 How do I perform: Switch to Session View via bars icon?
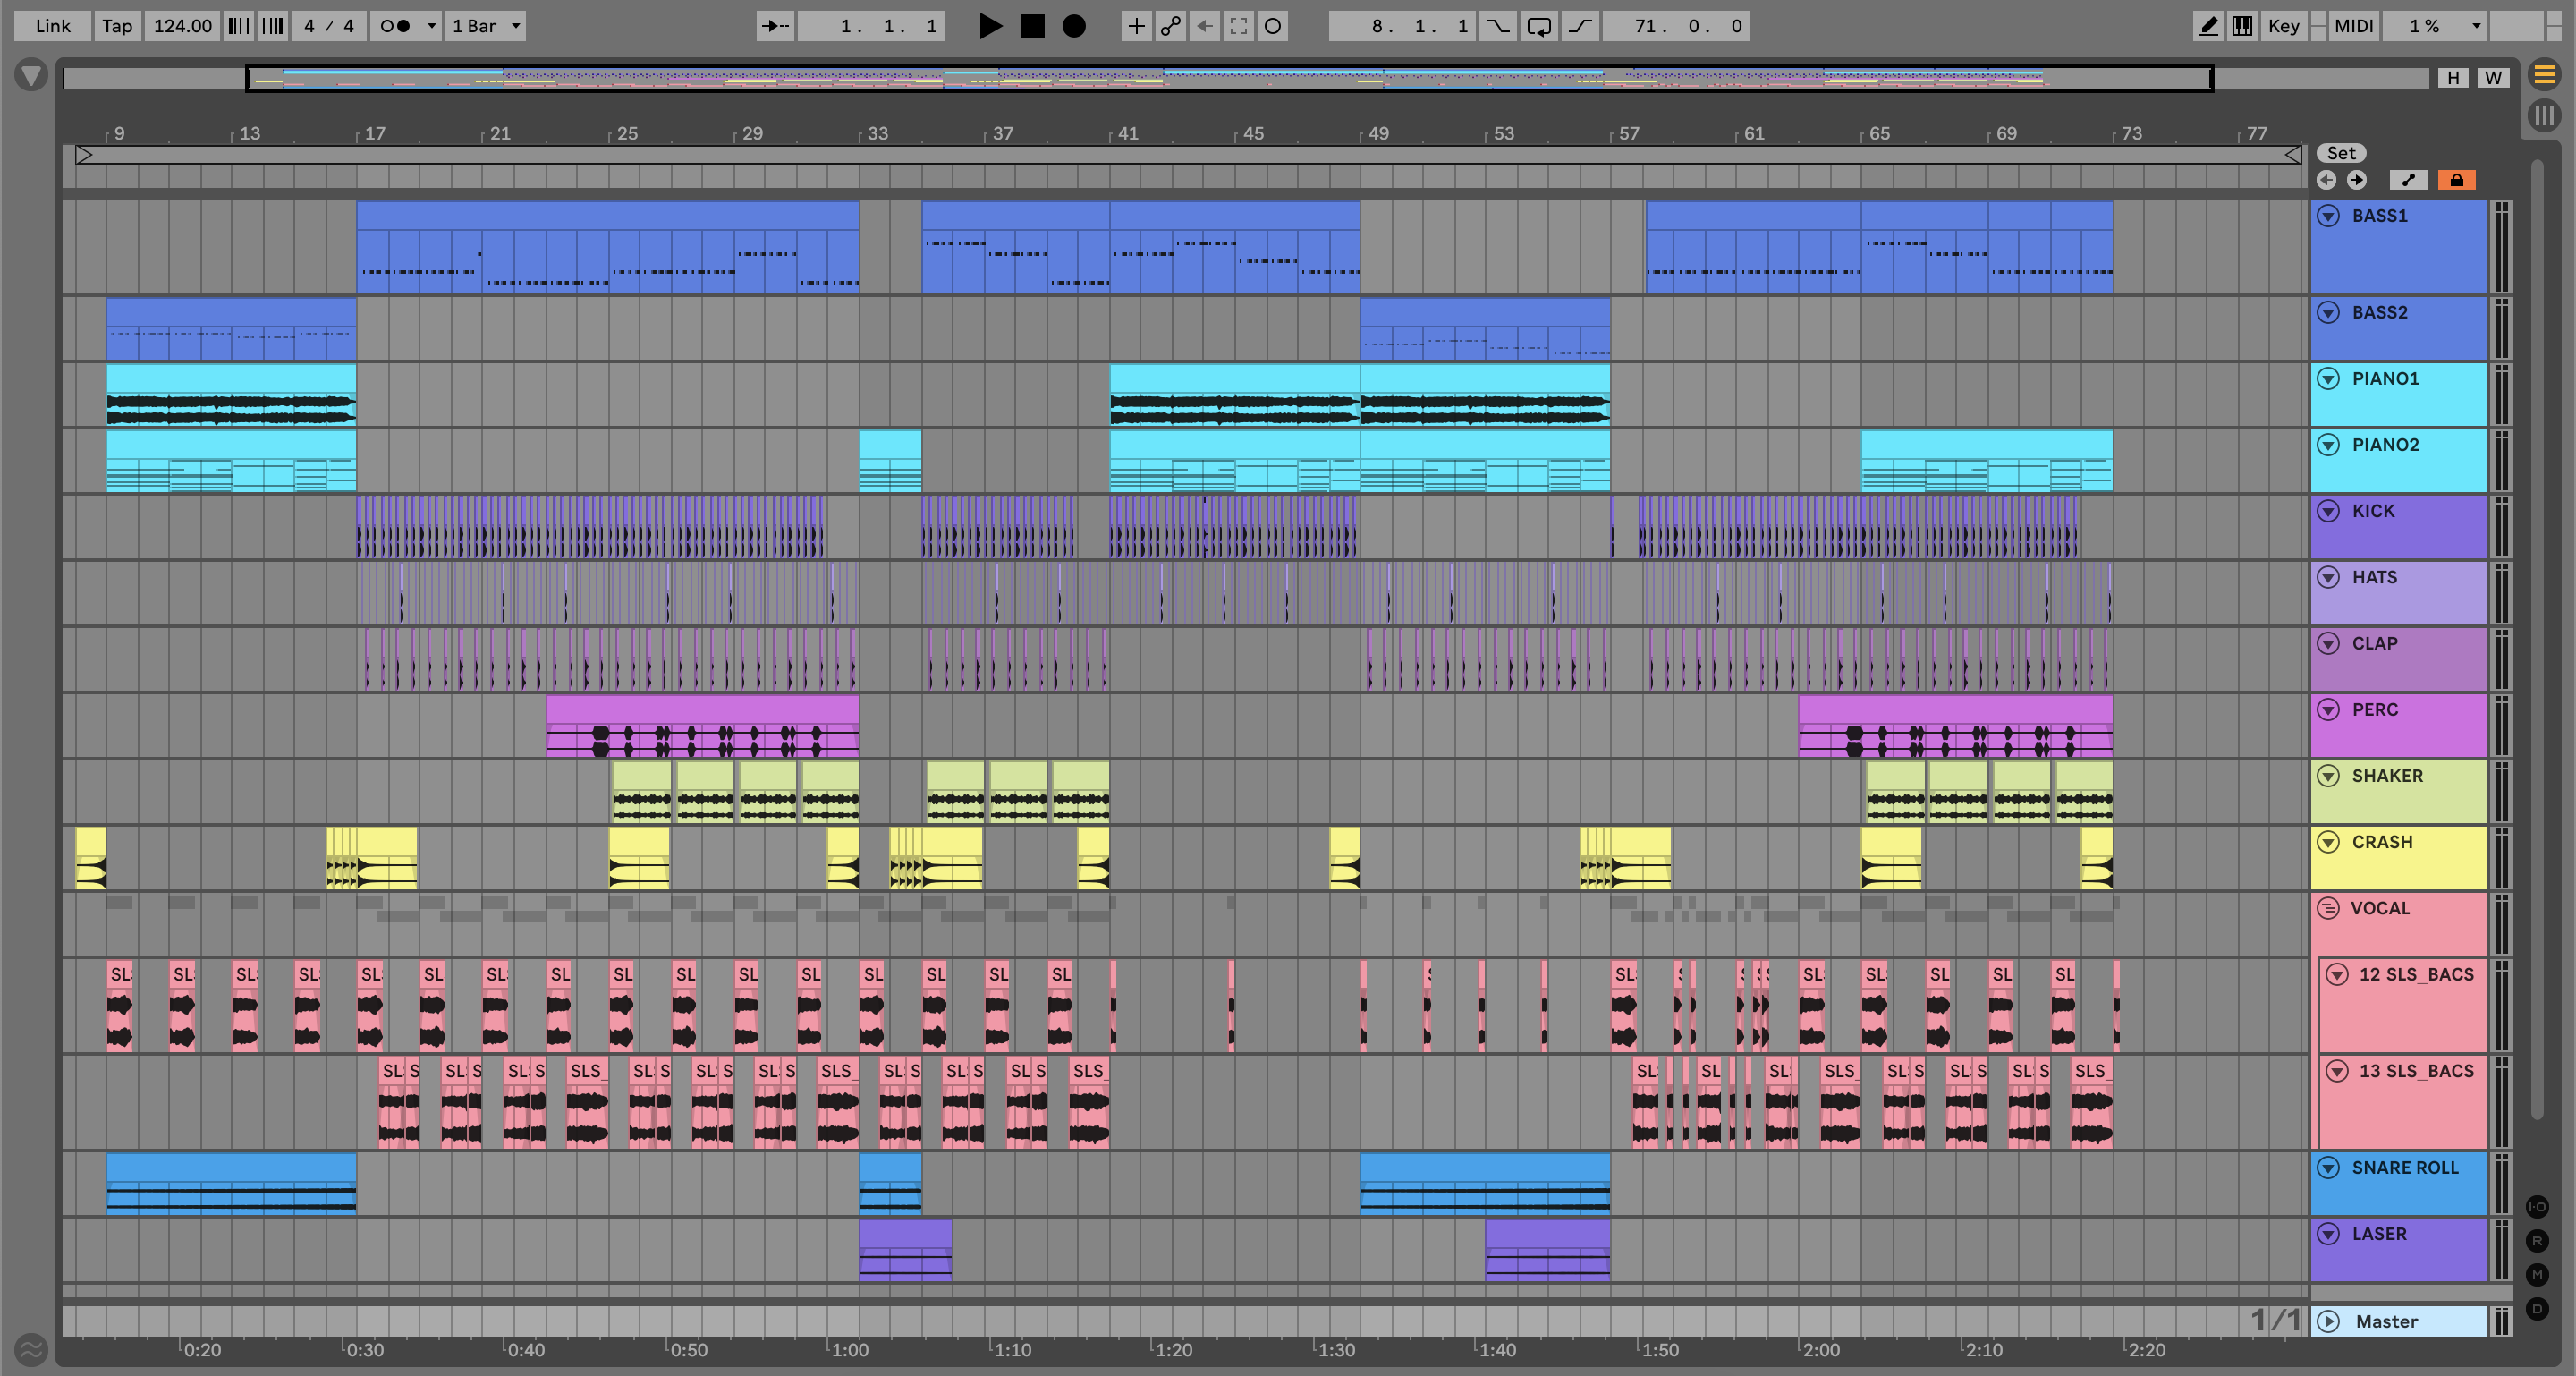2545,115
